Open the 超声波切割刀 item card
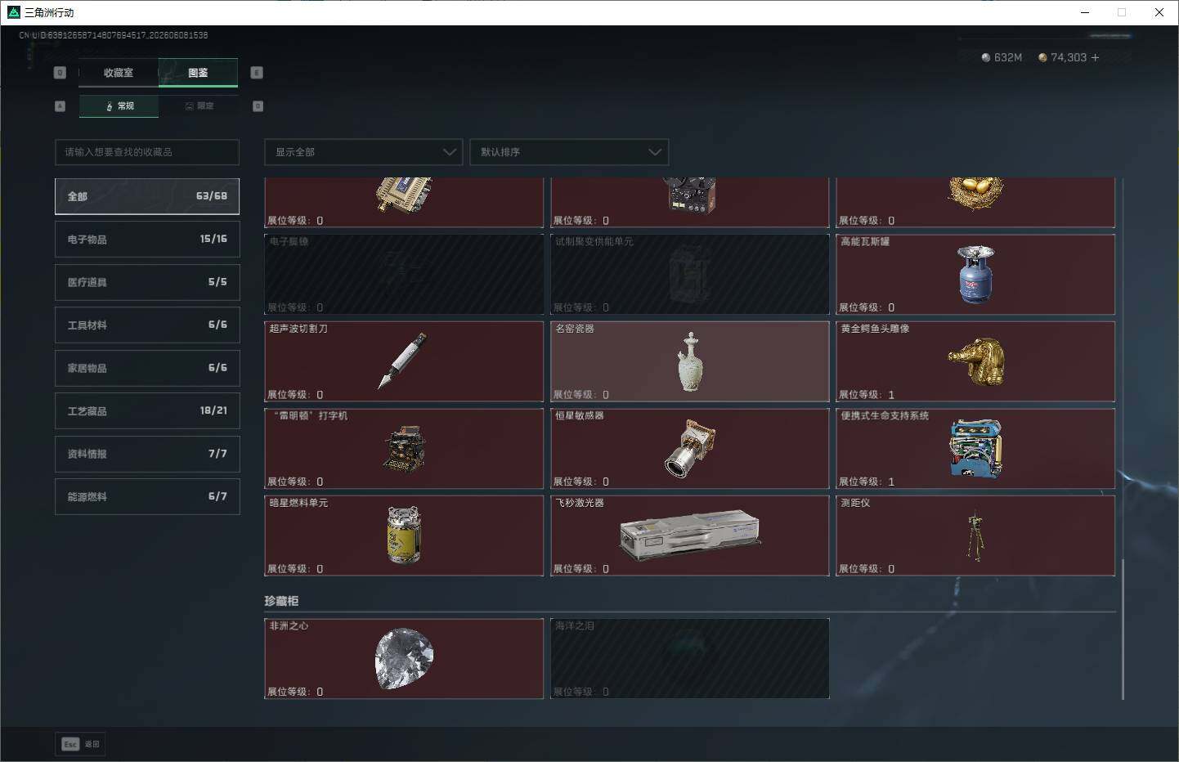 pyautogui.click(x=404, y=361)
